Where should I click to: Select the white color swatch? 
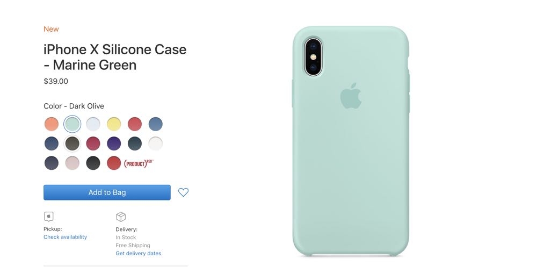(156, 143)
